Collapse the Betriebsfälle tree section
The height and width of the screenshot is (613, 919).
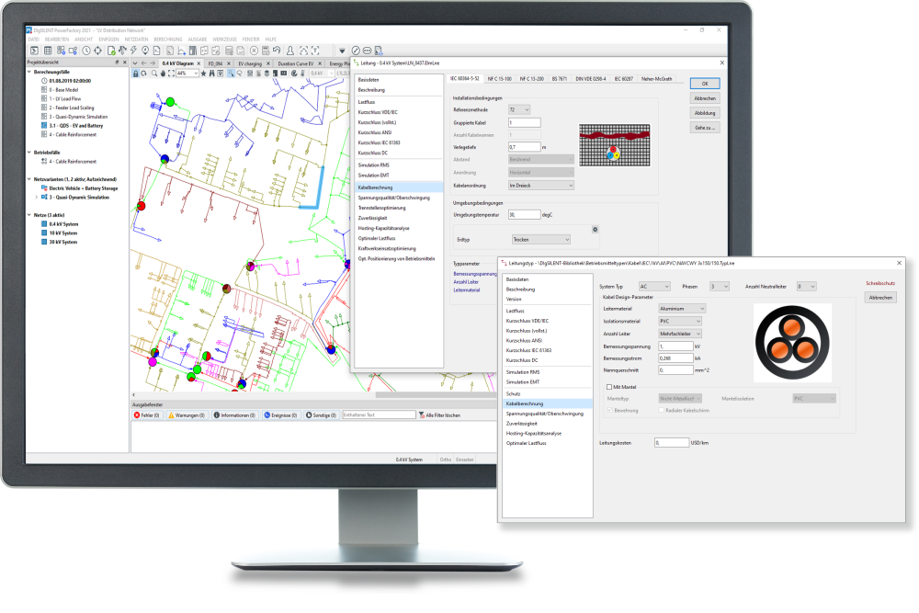point(29,153)
